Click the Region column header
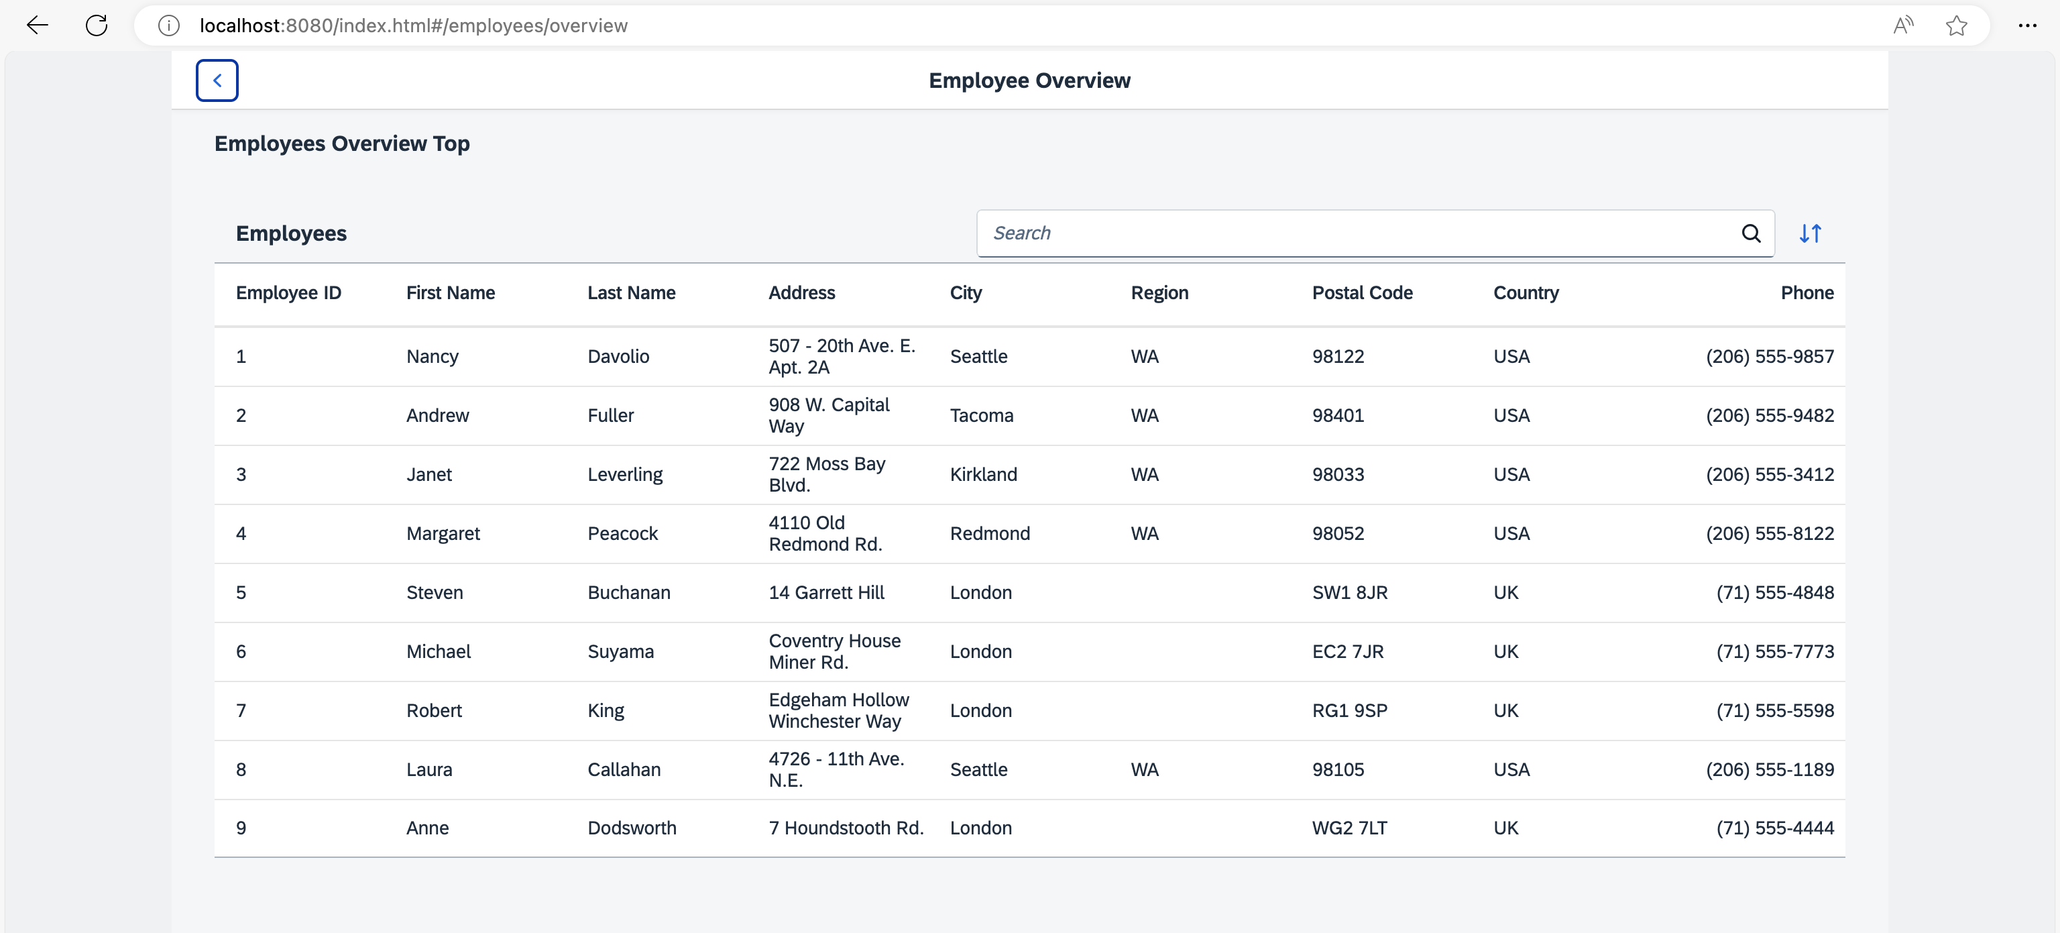2060x933 pixels. pyautogui.click(x=1159, y=293)
